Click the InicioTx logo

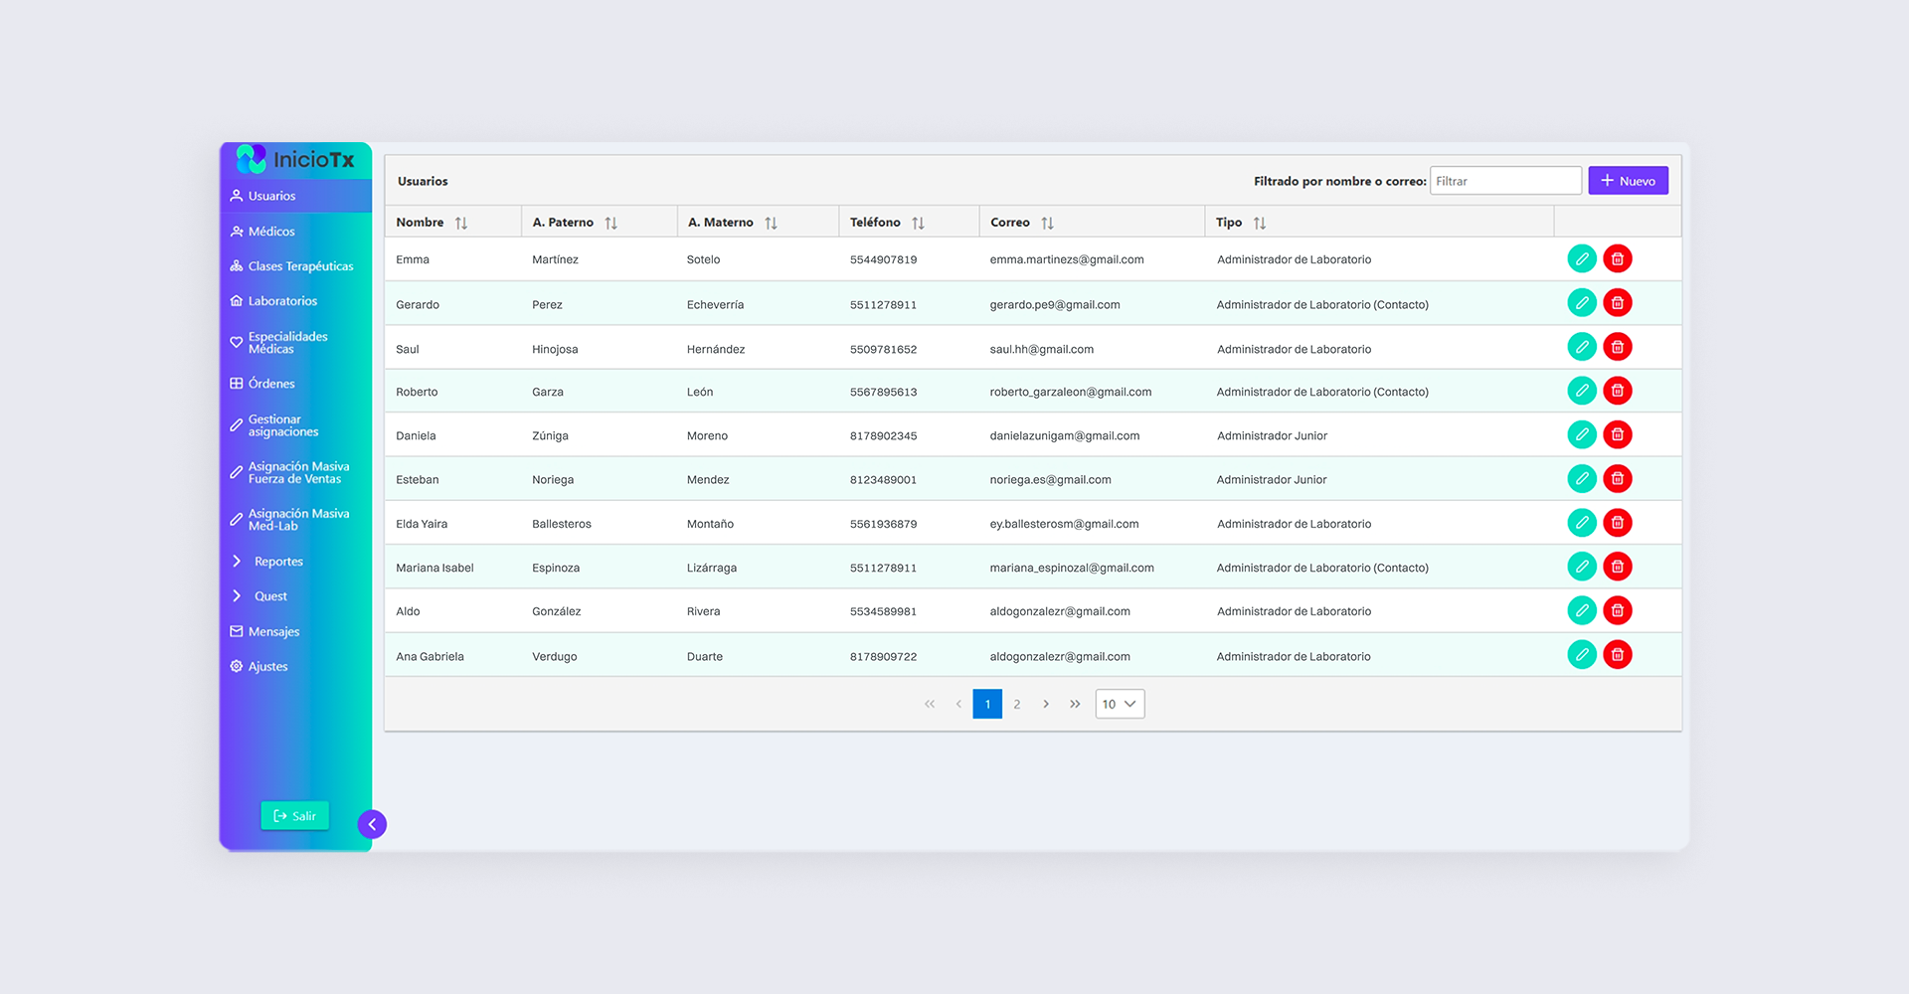click(295, 160)
